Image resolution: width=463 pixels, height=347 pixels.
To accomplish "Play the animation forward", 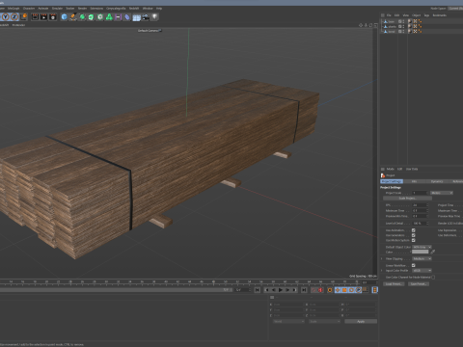I will 281,290.
